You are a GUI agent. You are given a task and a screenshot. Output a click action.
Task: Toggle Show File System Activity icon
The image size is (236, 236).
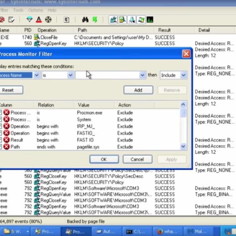pos(122,20)
